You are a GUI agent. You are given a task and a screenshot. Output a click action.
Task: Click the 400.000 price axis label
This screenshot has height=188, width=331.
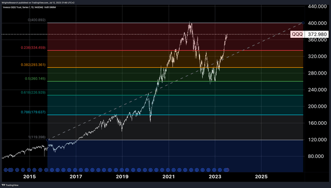(x=317, y=23)
